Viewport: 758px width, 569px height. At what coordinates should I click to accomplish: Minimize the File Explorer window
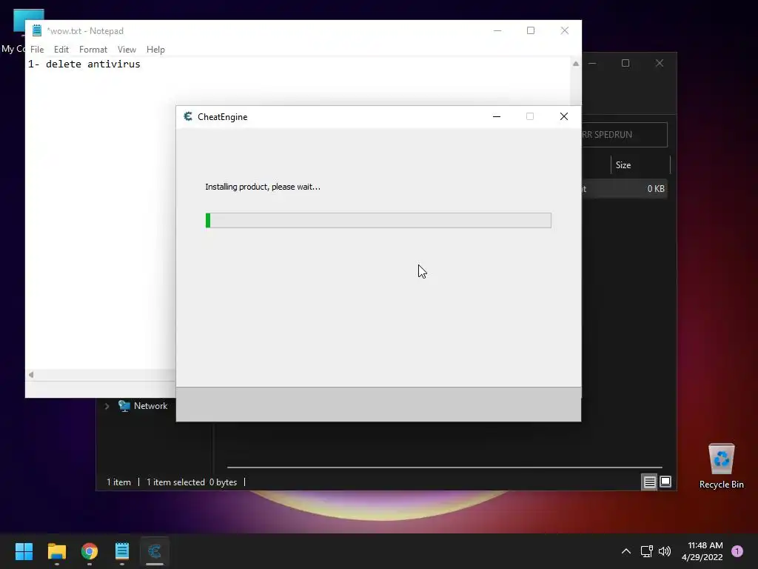point(592,64)
